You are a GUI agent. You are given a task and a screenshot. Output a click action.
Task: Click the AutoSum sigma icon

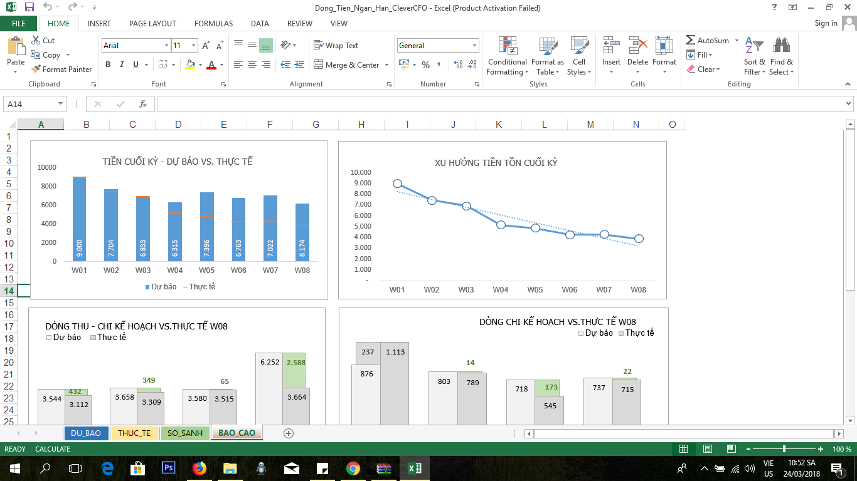click(x=691, y=40)
